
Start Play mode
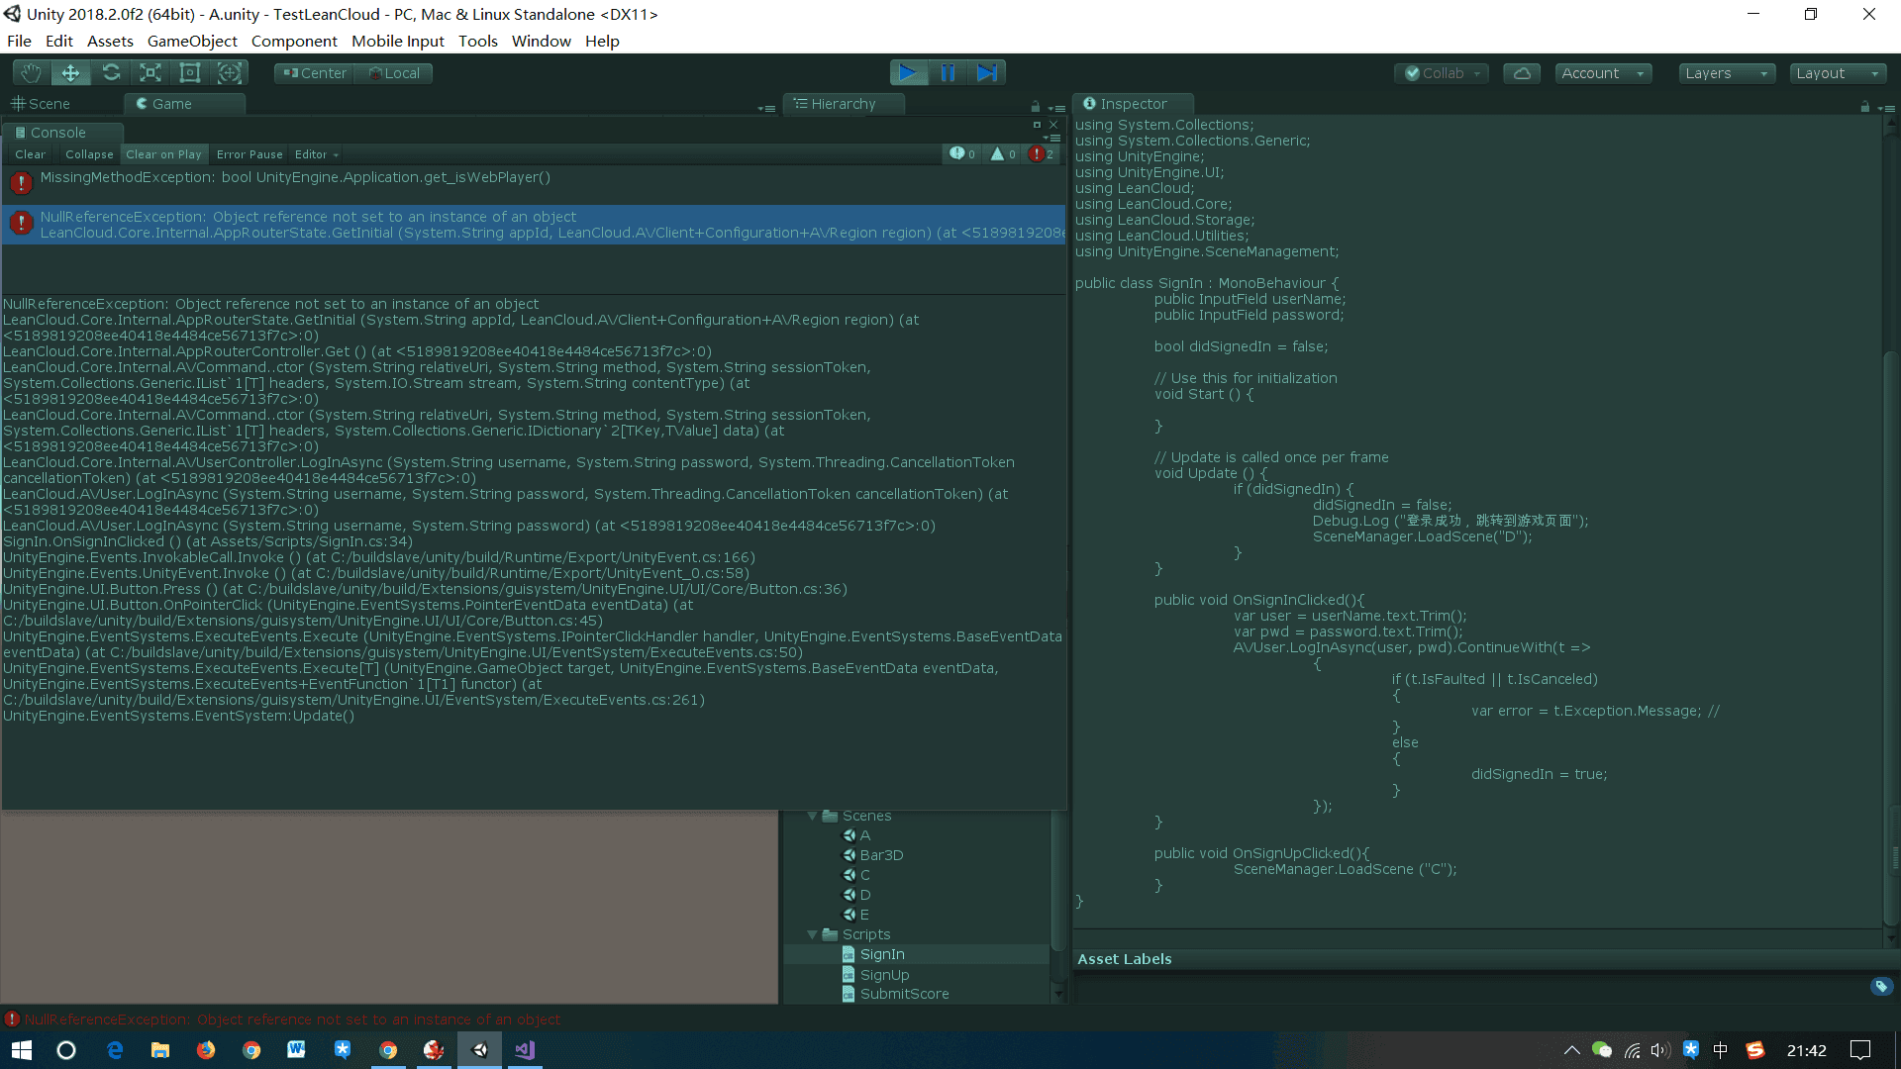(x=908, y=72)
